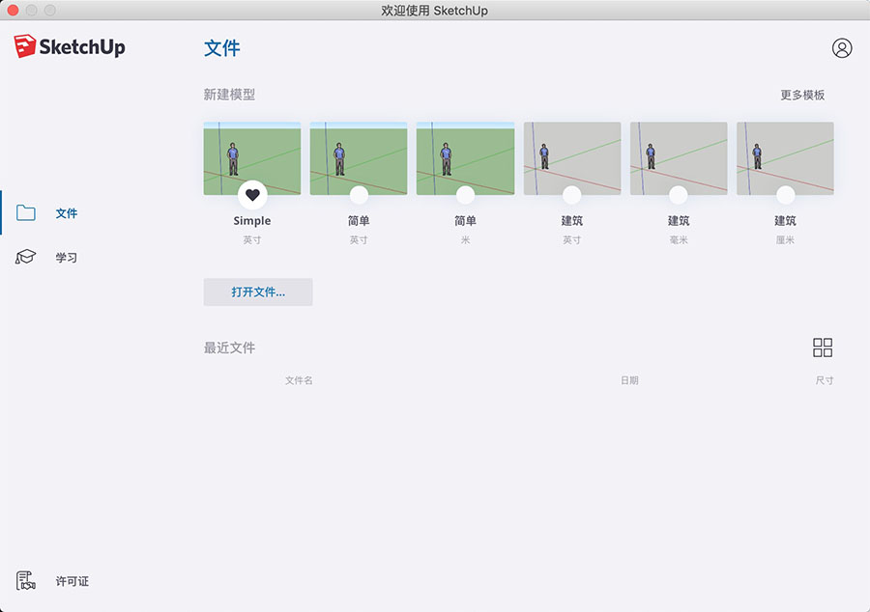
Task: Create model from Simple 英寸 thumbnail
Action: pos(252,158)
